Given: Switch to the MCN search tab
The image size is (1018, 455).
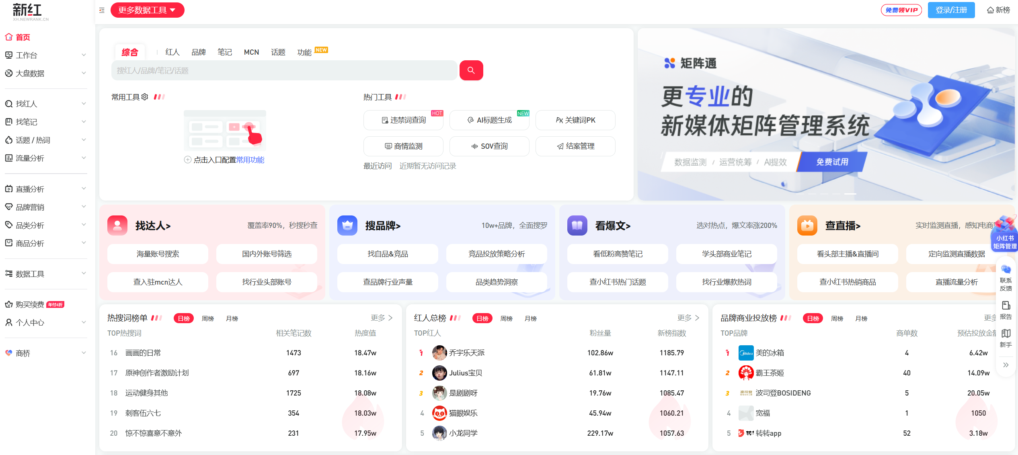Looking at the screenshot, I should [x=251, y=52].
